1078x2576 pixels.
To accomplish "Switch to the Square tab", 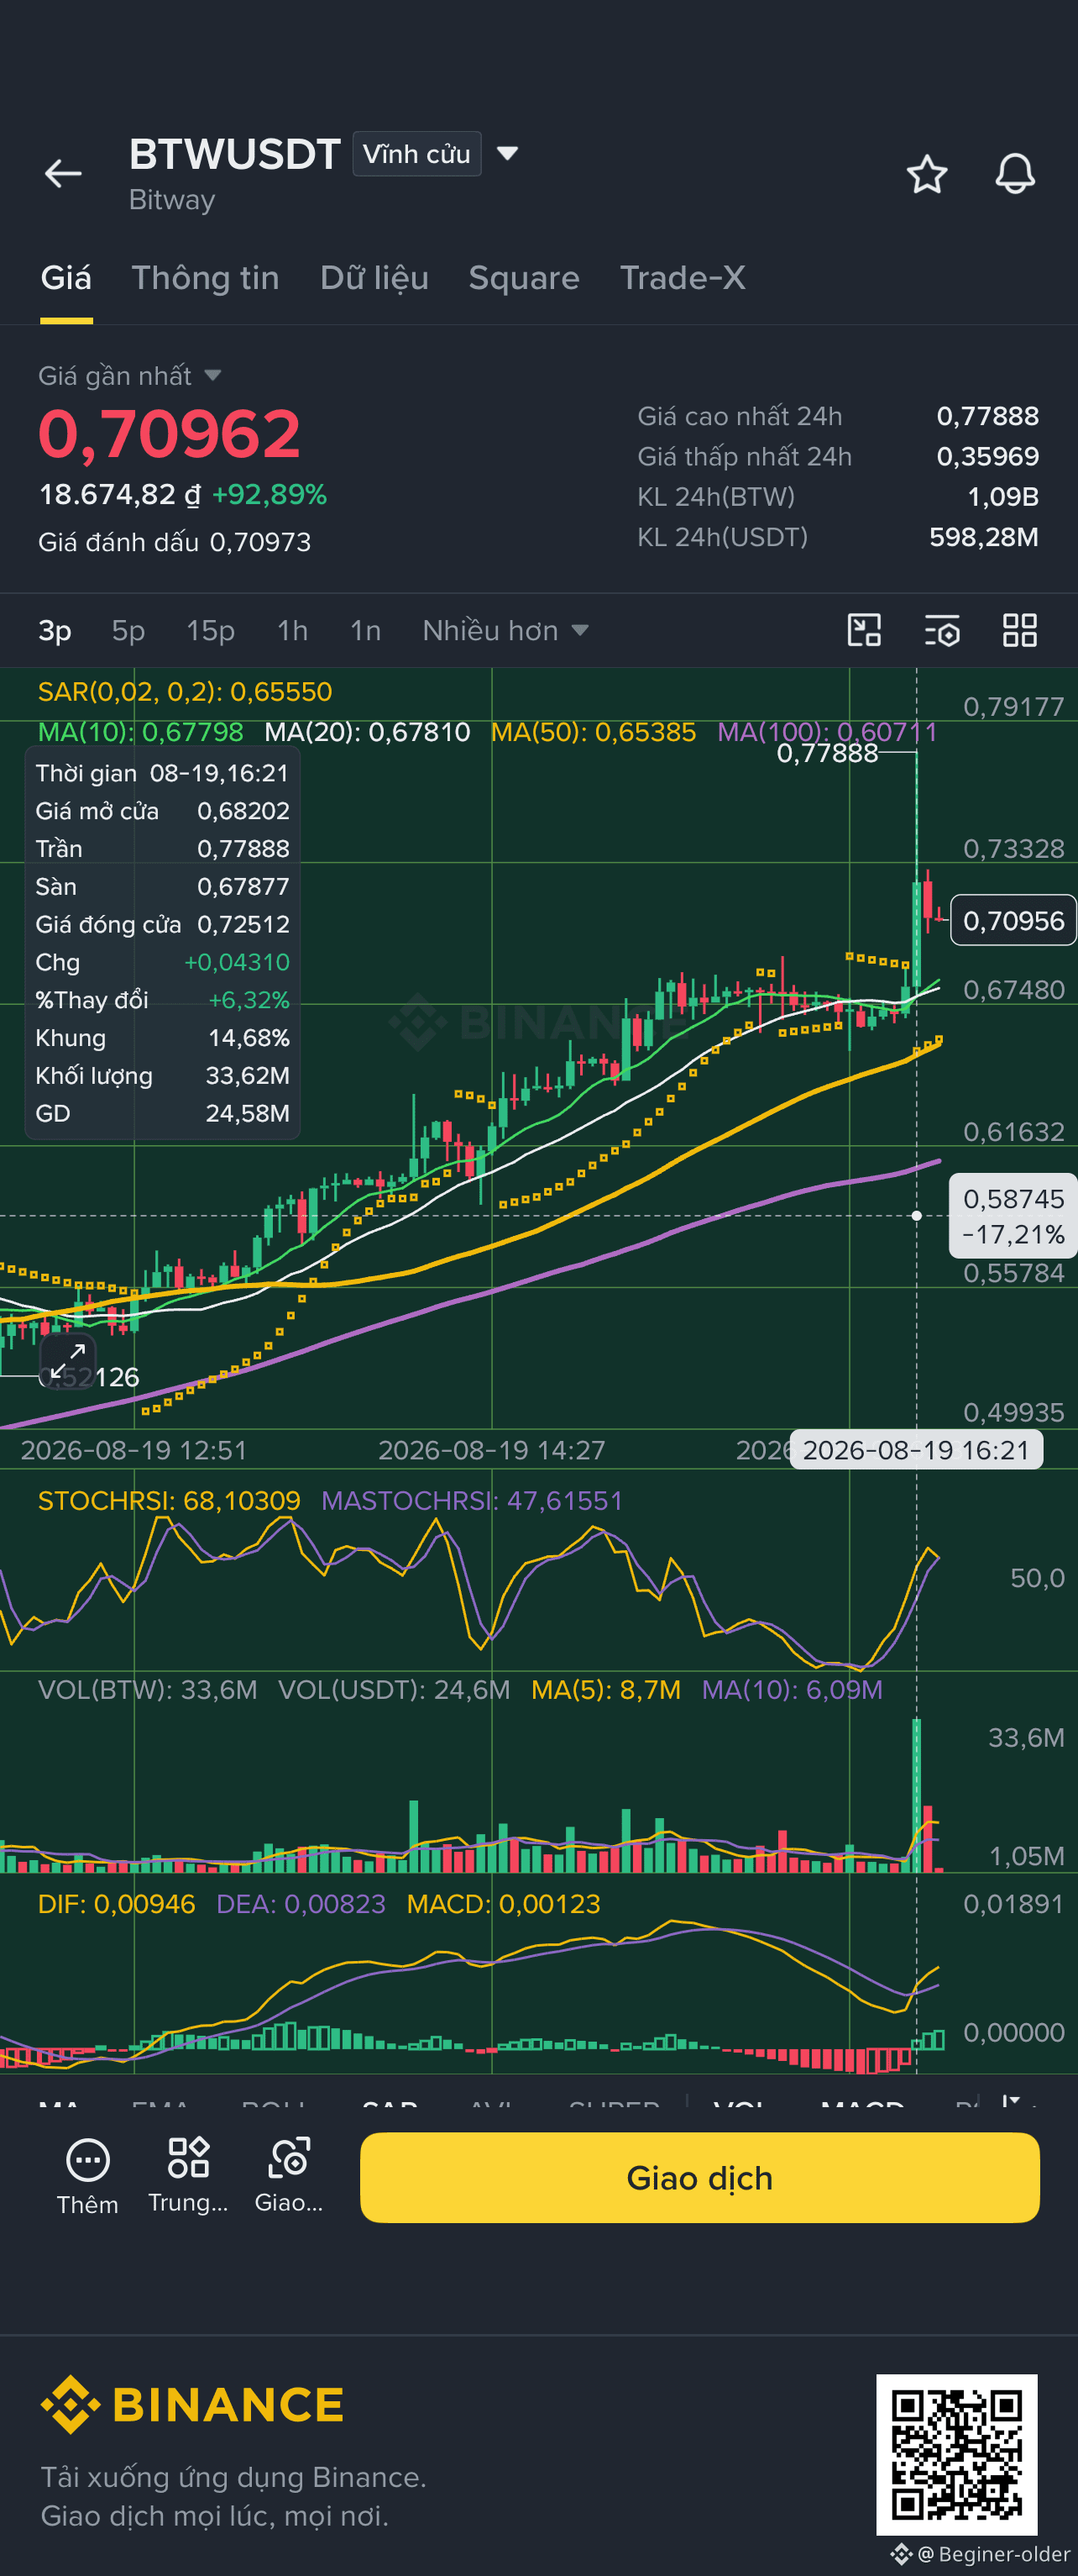I will tap(524, 278).
